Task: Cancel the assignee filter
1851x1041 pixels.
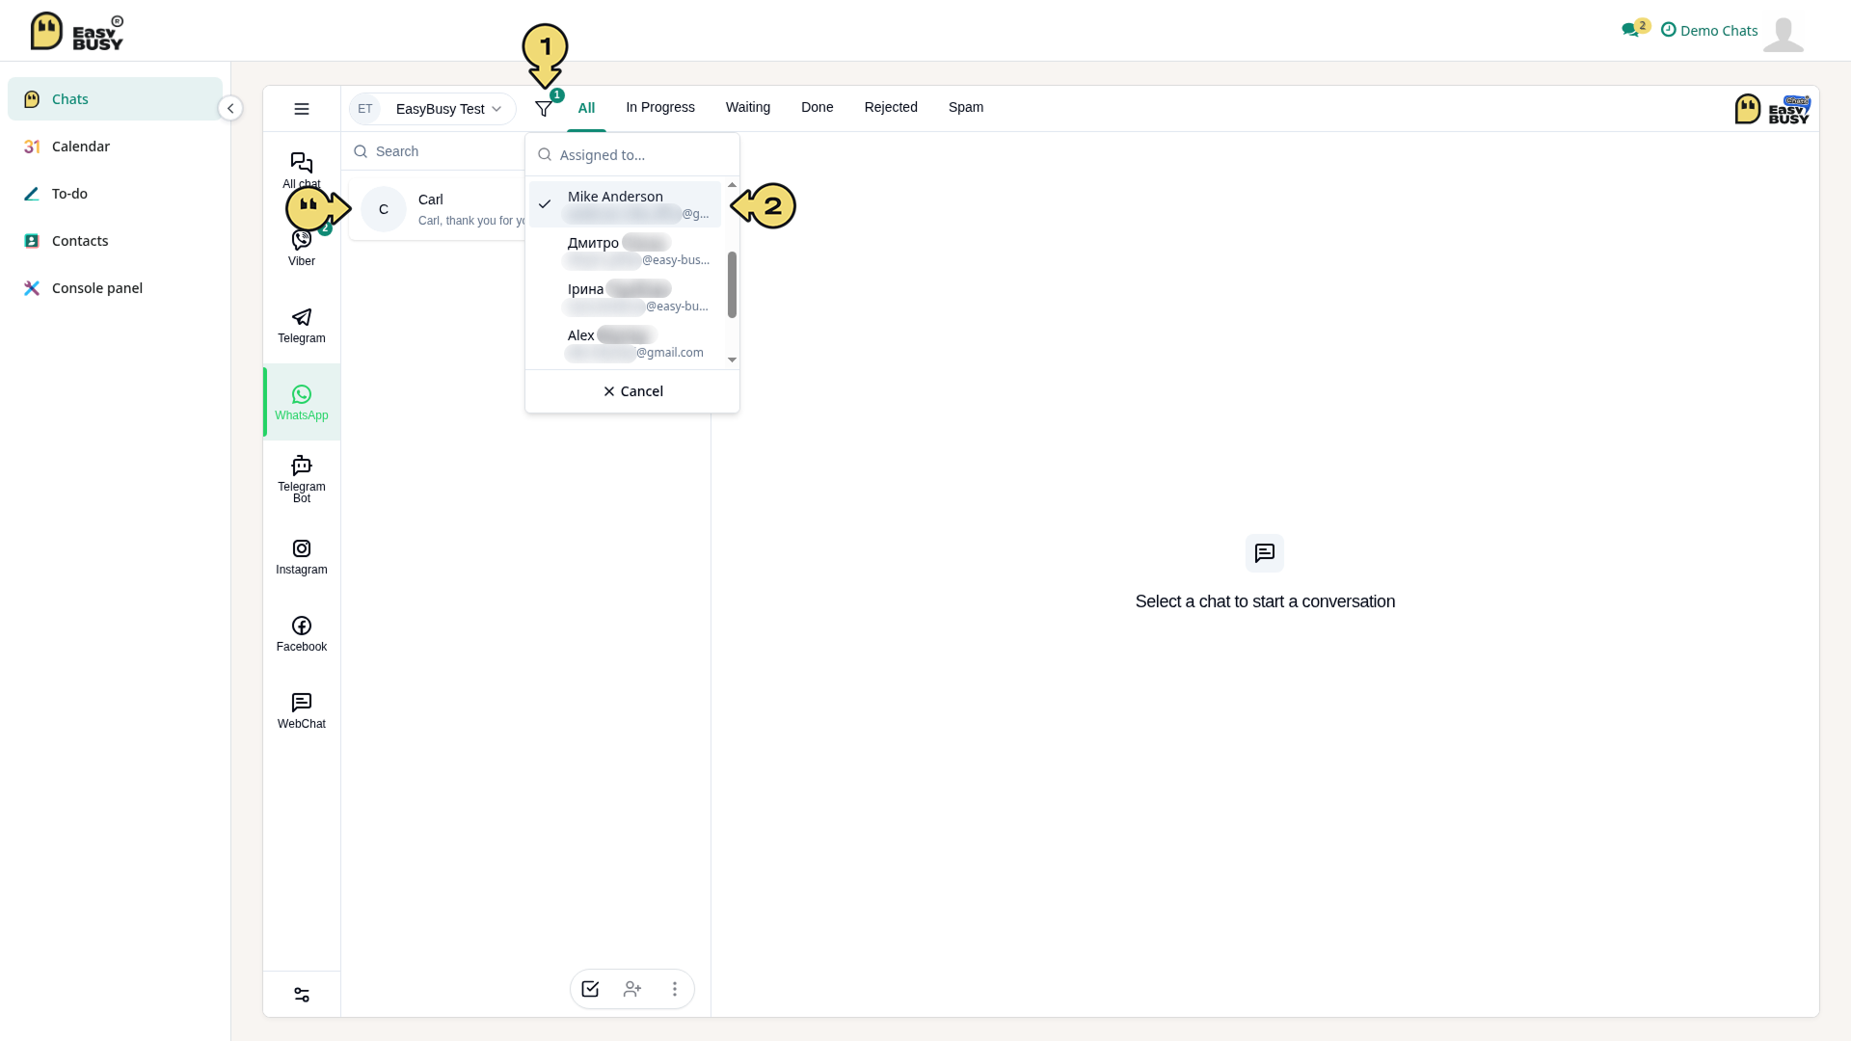Action: (x=632, y=391)
